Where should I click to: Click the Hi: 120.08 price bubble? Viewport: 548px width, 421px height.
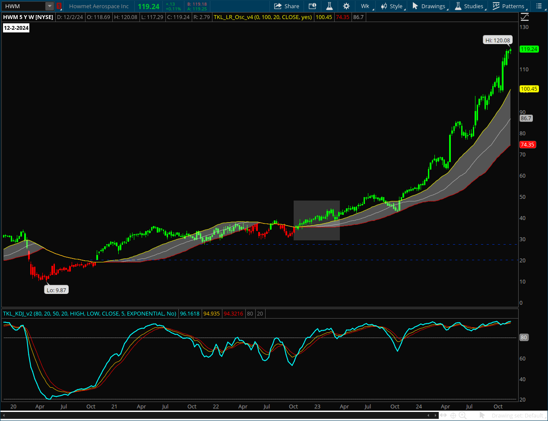[x=497, y=40]
